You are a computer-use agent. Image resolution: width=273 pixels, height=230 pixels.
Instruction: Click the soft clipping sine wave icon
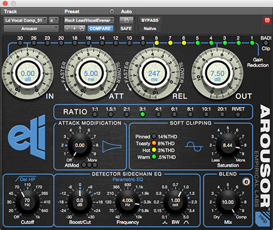(x=193, y=147)
